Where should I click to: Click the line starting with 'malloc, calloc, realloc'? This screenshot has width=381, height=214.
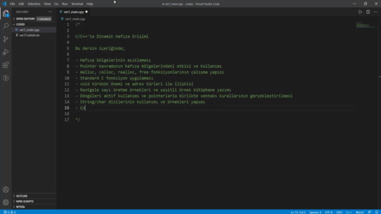pyautogui.click(x=149, y=73)
